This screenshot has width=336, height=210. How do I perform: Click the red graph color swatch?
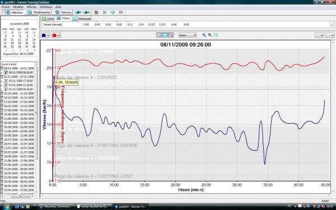pyautogui.click(x=54, y=35)
